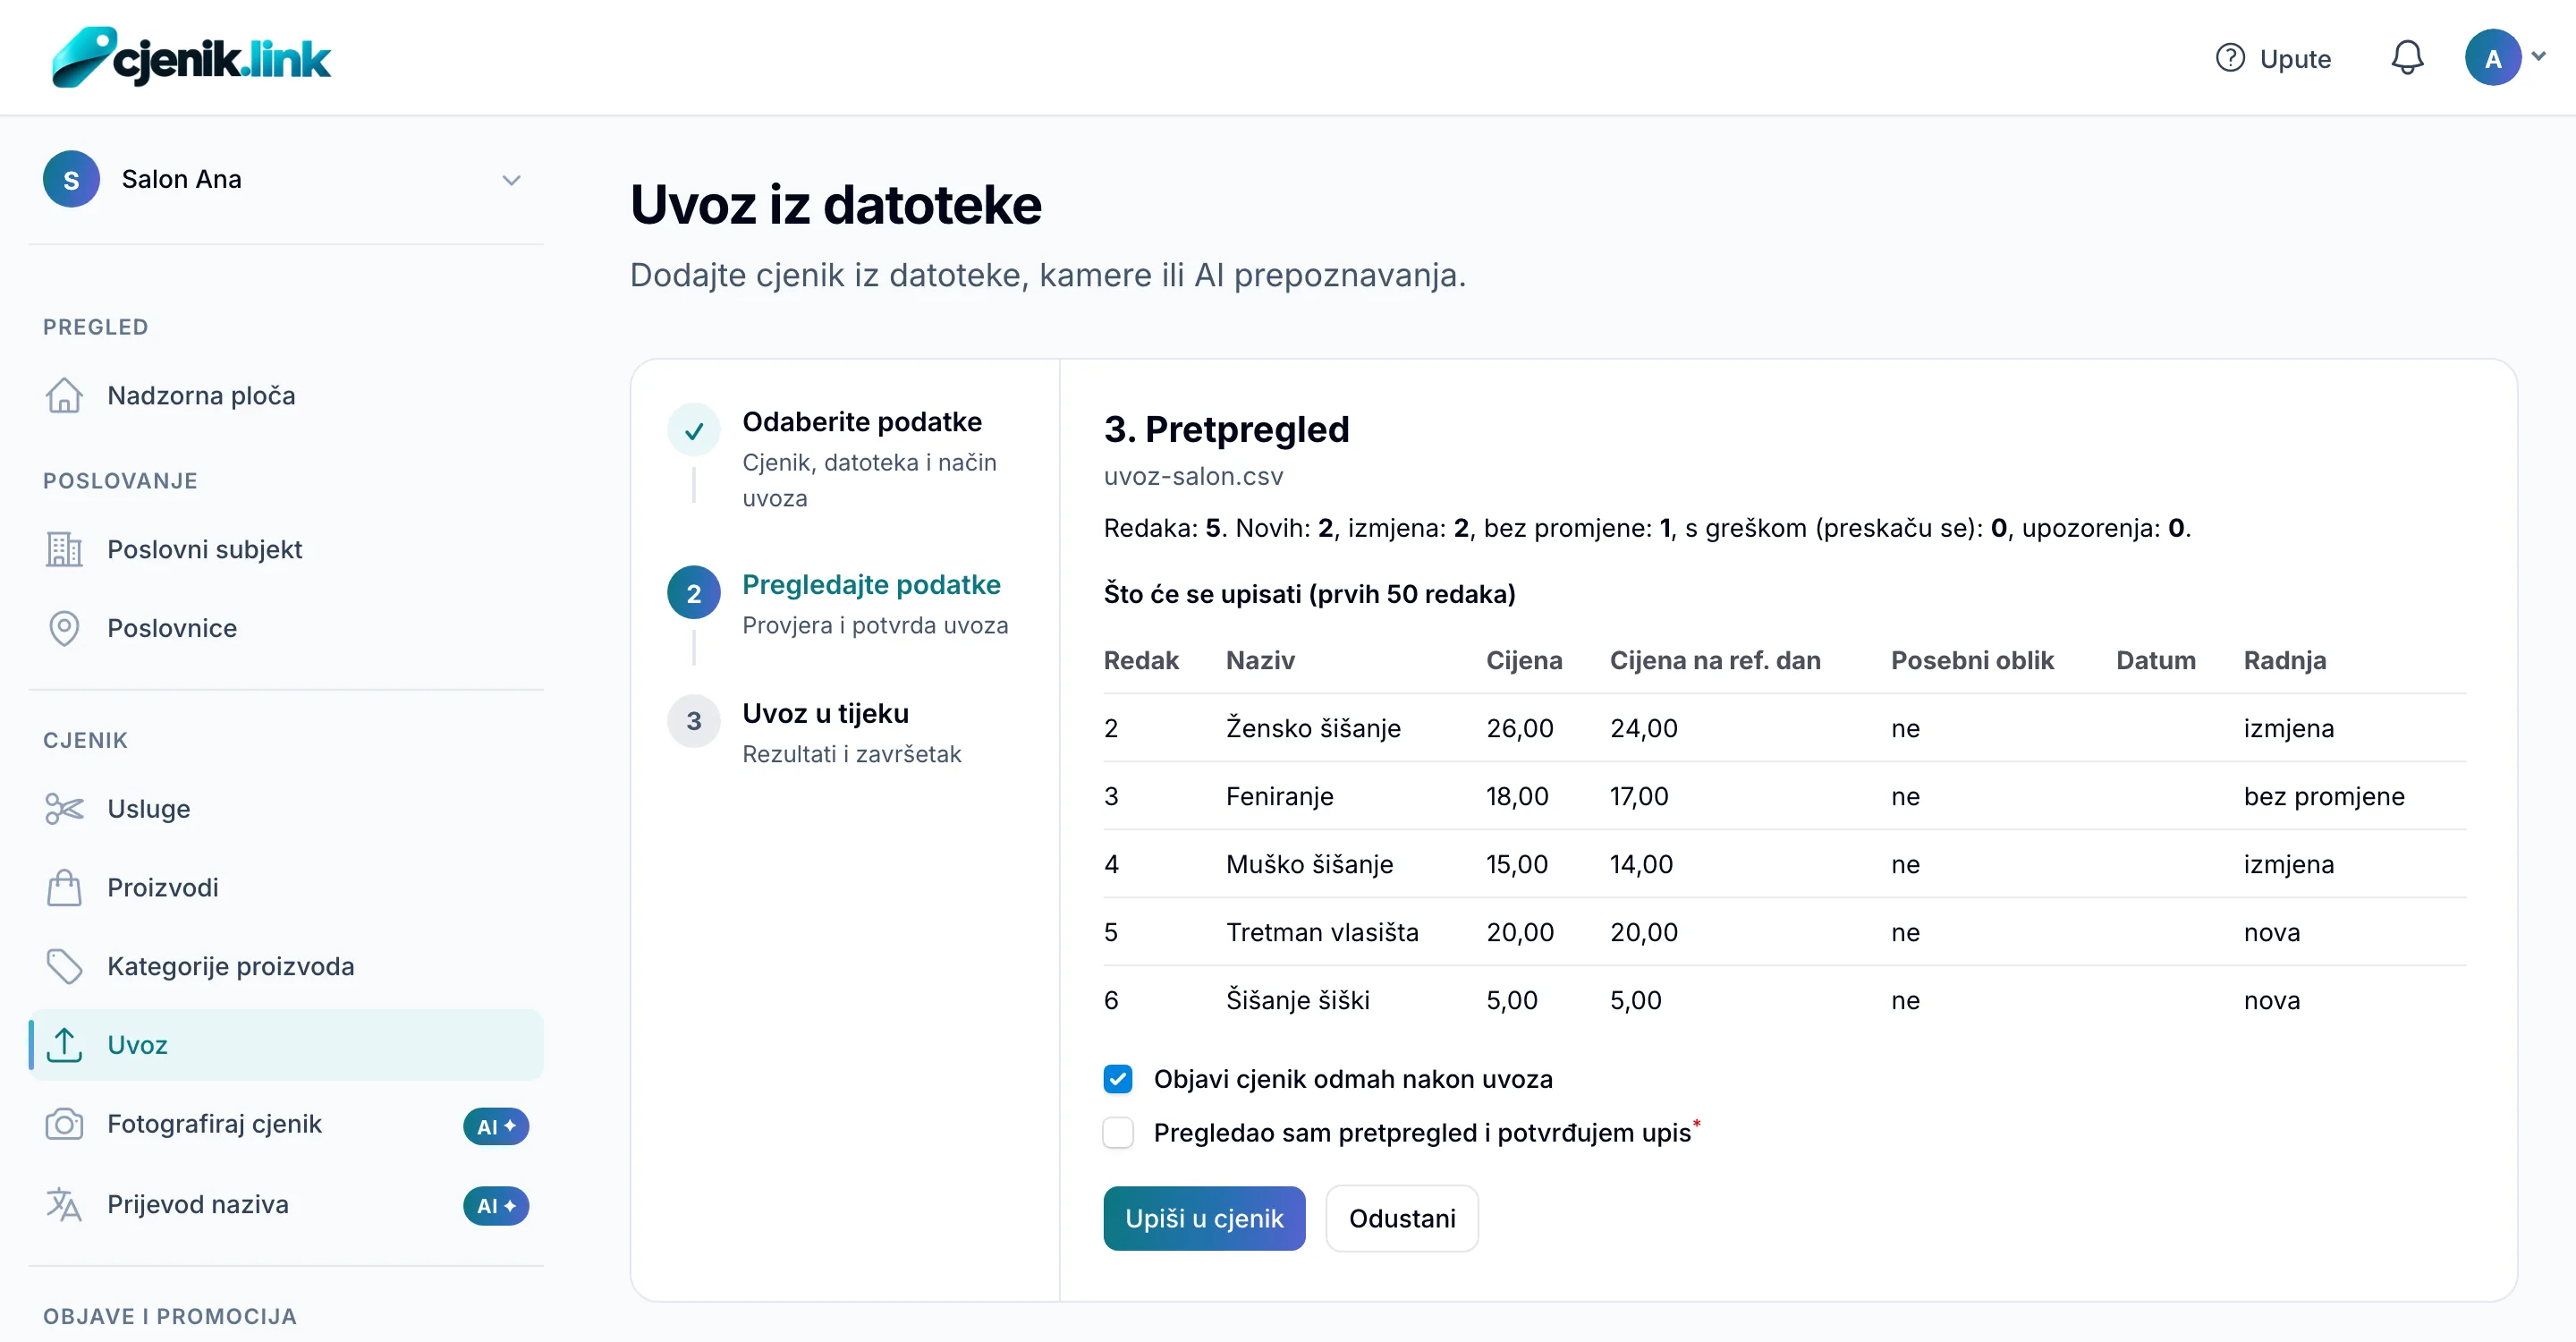2576x1342 pixels.
Task: Click the Radnja column header
Action: click(2285, 660)
